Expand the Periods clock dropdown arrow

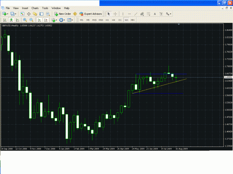64,20
